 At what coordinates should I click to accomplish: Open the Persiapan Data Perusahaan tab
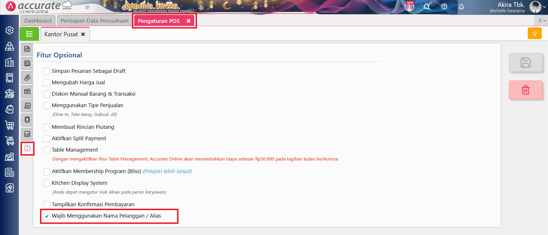coord(95,21)
